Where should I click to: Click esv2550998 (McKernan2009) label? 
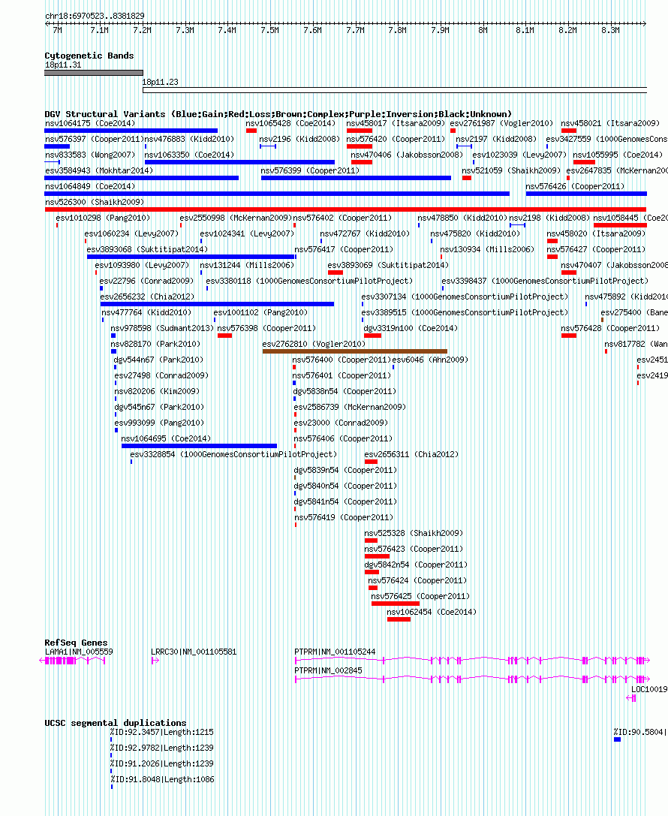tap(236, 218)
